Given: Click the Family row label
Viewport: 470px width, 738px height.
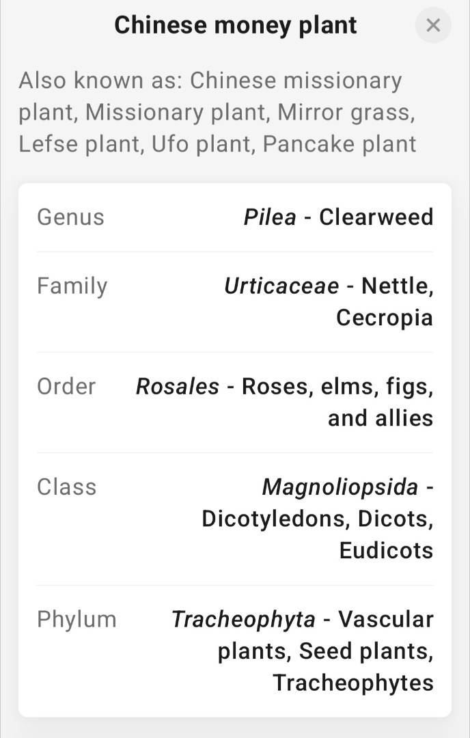Looking at the screenshot, I should tap(72, 286).
